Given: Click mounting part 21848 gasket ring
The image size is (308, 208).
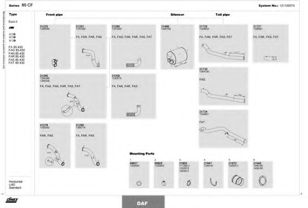Looking at the screenshot, I should pyautogui.click(x=263, y=180).
